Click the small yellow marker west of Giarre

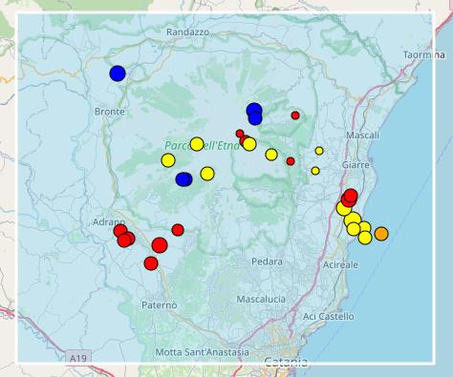(315, 171)
